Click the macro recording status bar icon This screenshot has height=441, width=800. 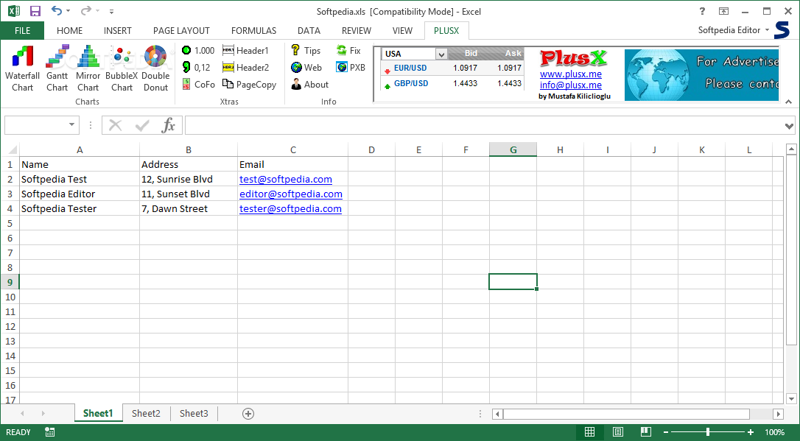(49, 432)
